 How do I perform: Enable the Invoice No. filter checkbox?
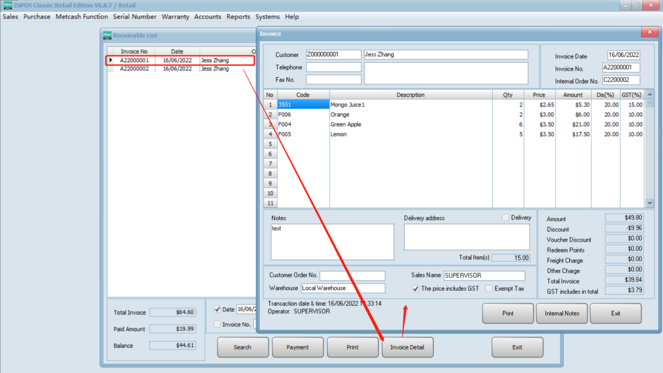click(218, 324)
